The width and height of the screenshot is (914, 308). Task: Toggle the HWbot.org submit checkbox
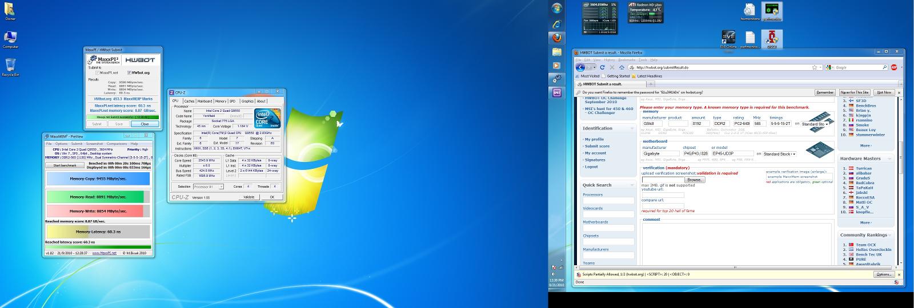pyautogui.click(x=130, y=72)
